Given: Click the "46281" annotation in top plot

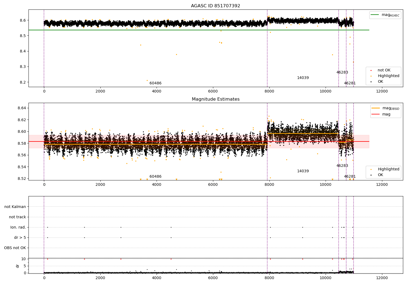Looking at the screenshot, I should [x=350, y=83].
